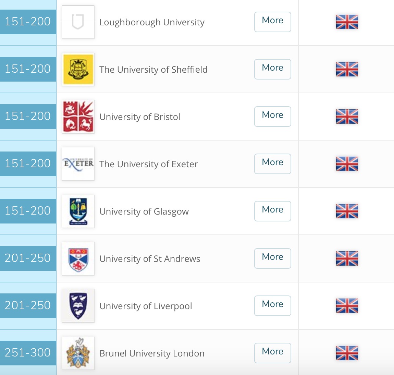Open More details for University of Exeter
This screenshot has width=394, height=375.
272,164
